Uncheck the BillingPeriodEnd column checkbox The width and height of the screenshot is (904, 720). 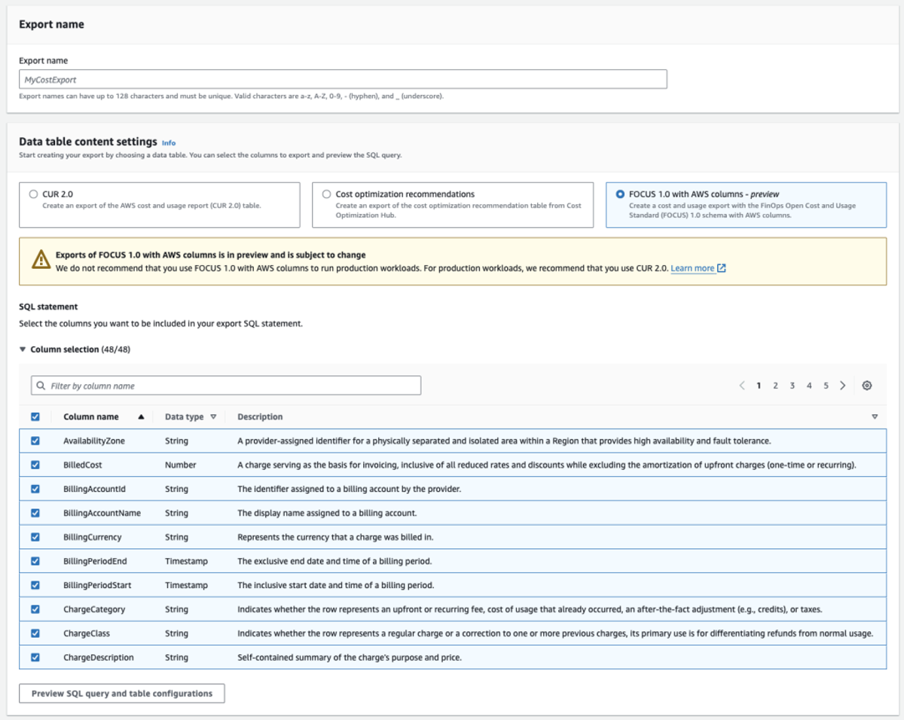(35, 561)
